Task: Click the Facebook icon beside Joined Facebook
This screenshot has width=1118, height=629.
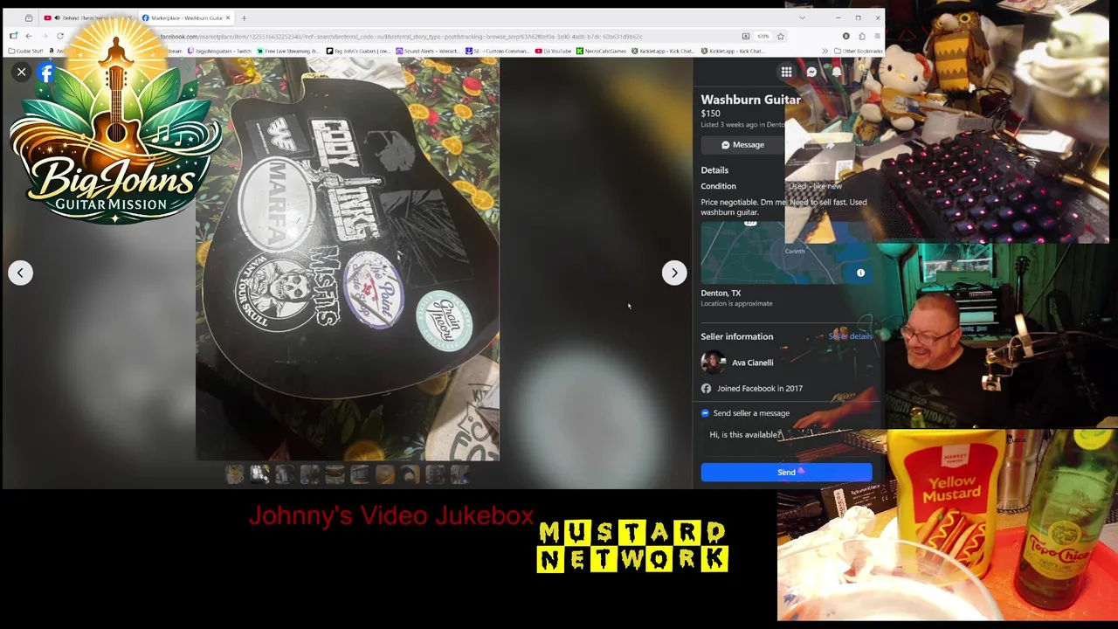Action: pyautogui.click(x=706, y=389)
